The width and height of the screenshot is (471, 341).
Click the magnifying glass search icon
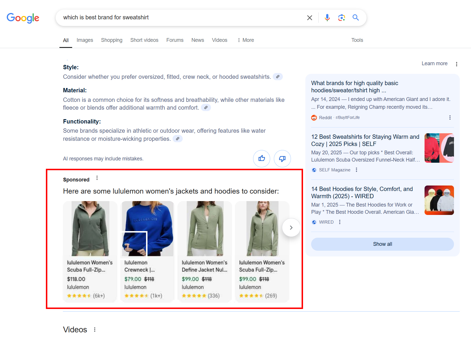point(356,18)
